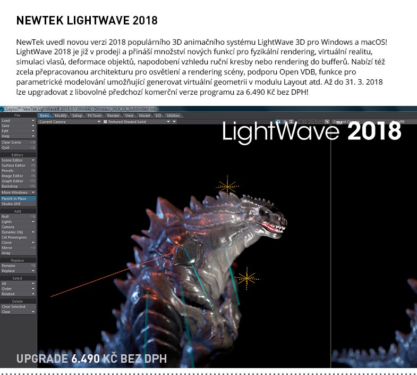This screenshot has width=417, height=375.
Task: Open the Lights add dropdown
Action: tap(18, 222)
